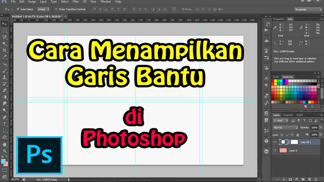Select the Gradient tool
Viewport: 324px width, 182px height.
pyautogui.click(x=5, y=97)
